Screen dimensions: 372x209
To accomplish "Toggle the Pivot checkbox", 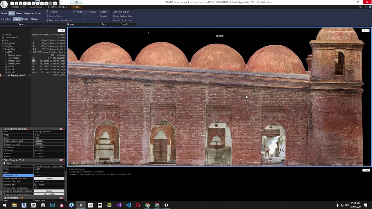I will pos(75,12).
